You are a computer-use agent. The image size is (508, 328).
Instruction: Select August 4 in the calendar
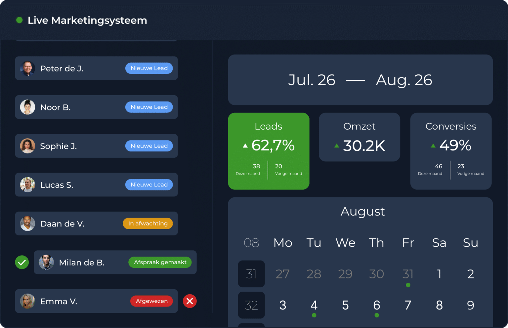[314, 305]
